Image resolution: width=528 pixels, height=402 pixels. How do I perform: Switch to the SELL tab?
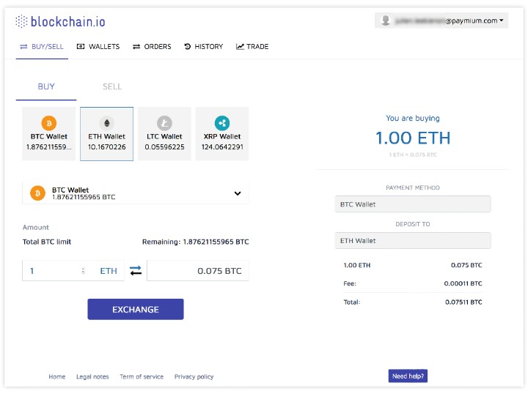[x=112, y=86]
